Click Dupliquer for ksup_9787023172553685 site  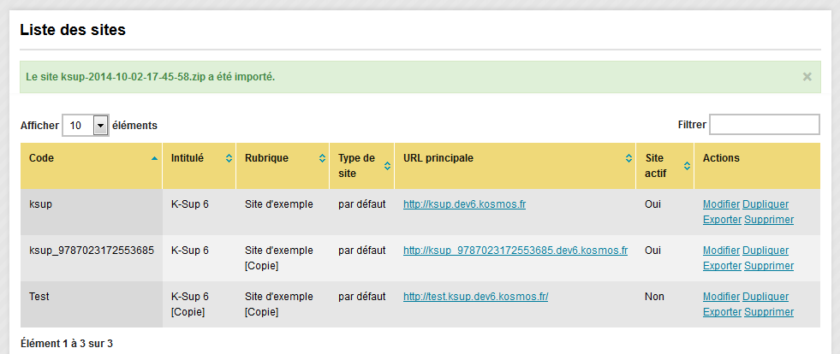(x=766, y=251)
